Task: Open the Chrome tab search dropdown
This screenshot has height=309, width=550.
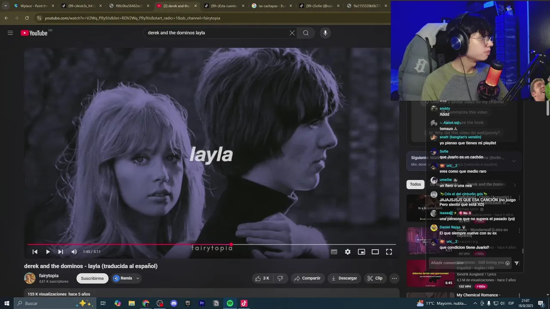Action: [6, 6]
